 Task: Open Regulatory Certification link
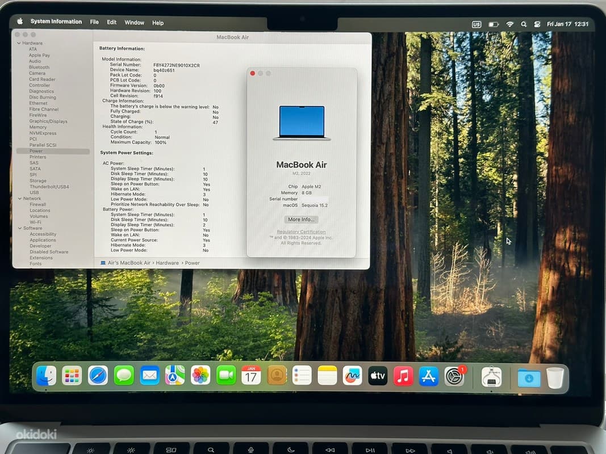301,232
